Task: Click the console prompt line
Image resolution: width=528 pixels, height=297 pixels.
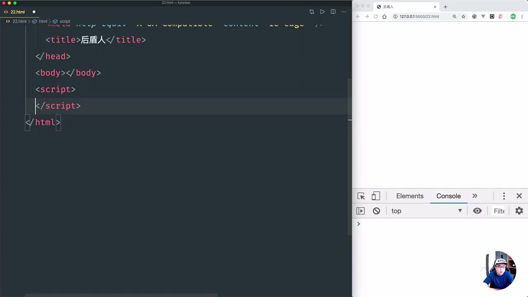Action: coord(440,224)
